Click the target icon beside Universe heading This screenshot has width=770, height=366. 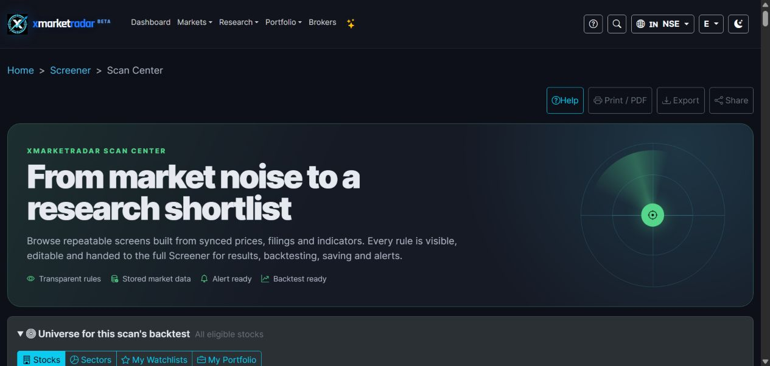tap(31, 334)
